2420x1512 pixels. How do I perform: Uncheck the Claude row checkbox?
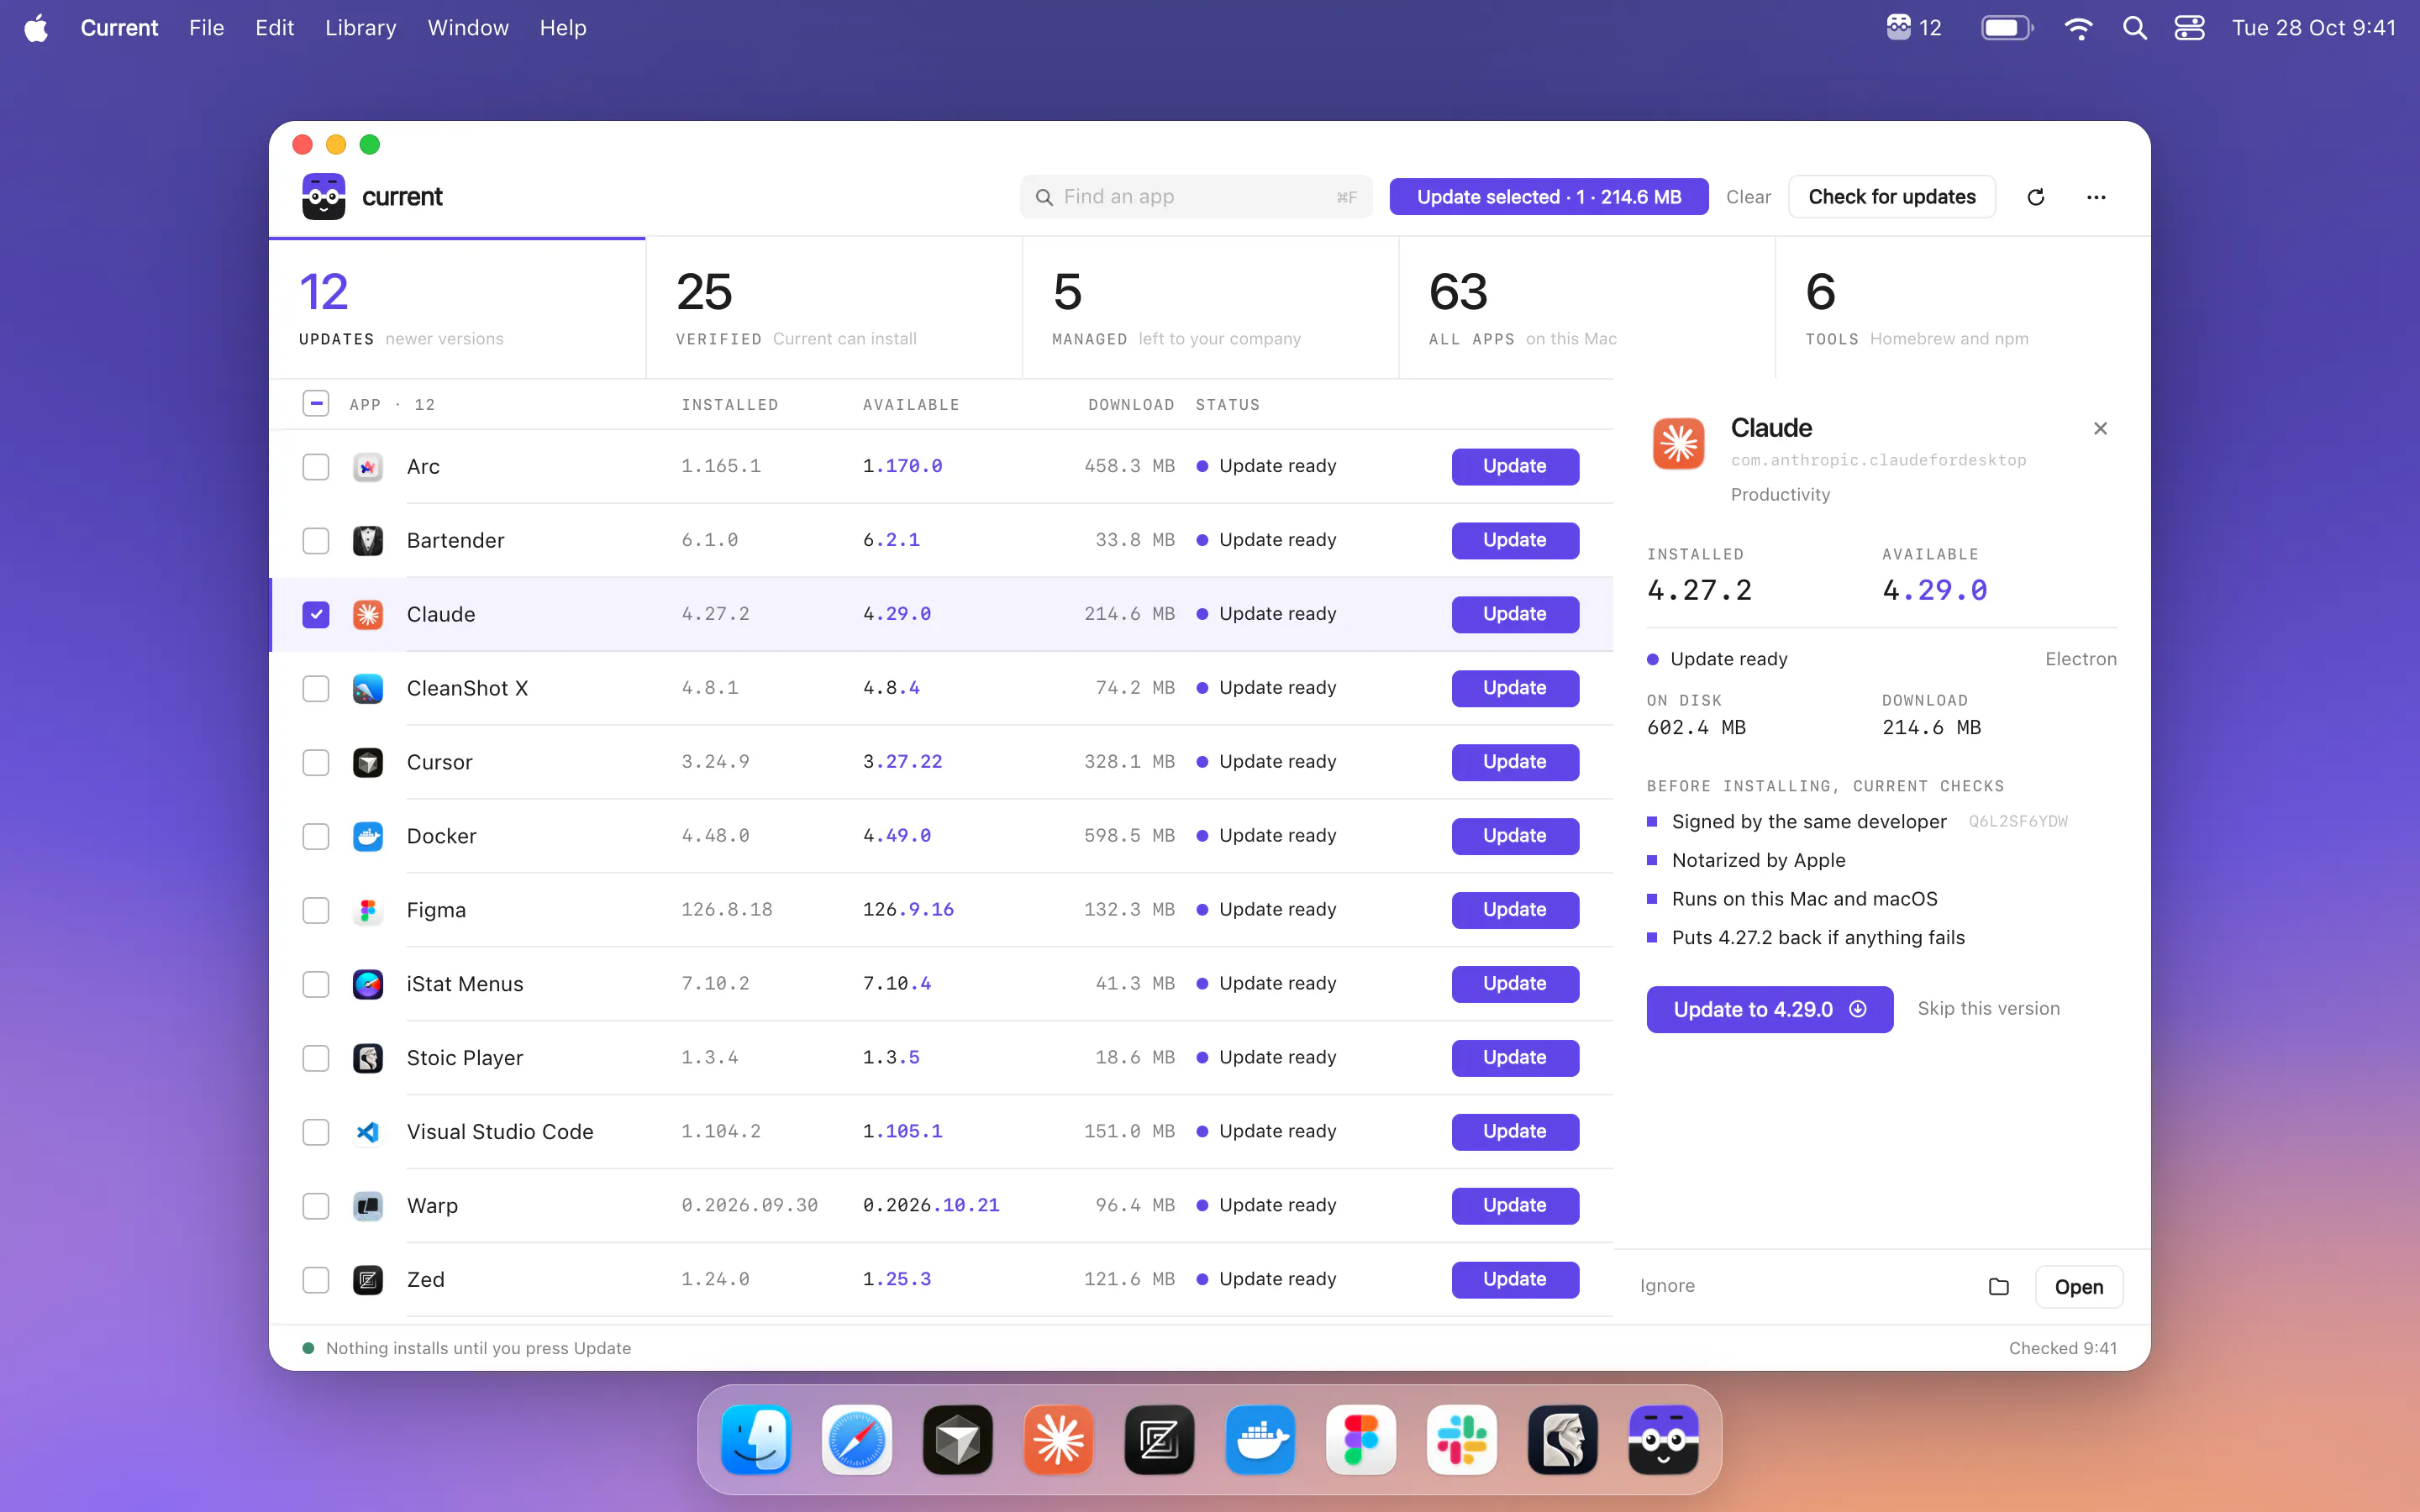316,615
